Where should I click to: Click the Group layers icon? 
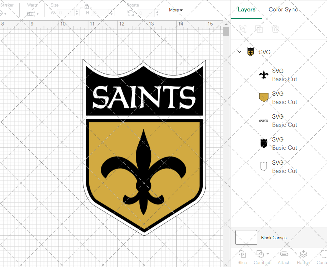(x=243, y=29)
